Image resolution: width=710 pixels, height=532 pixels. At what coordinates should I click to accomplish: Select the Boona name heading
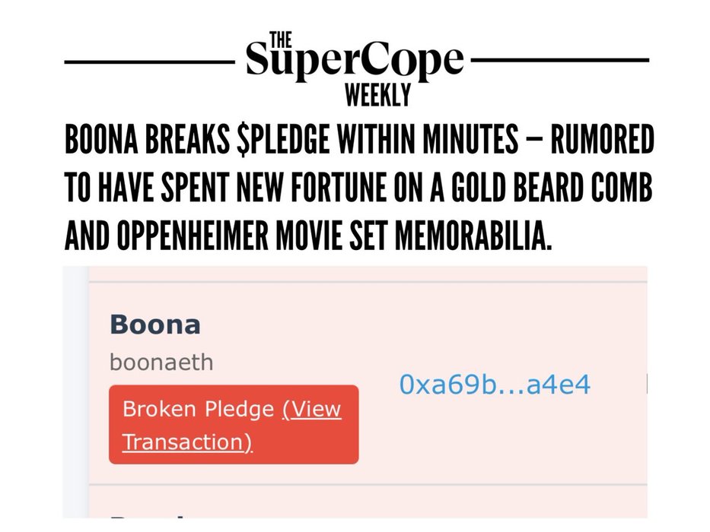(154, 325)
